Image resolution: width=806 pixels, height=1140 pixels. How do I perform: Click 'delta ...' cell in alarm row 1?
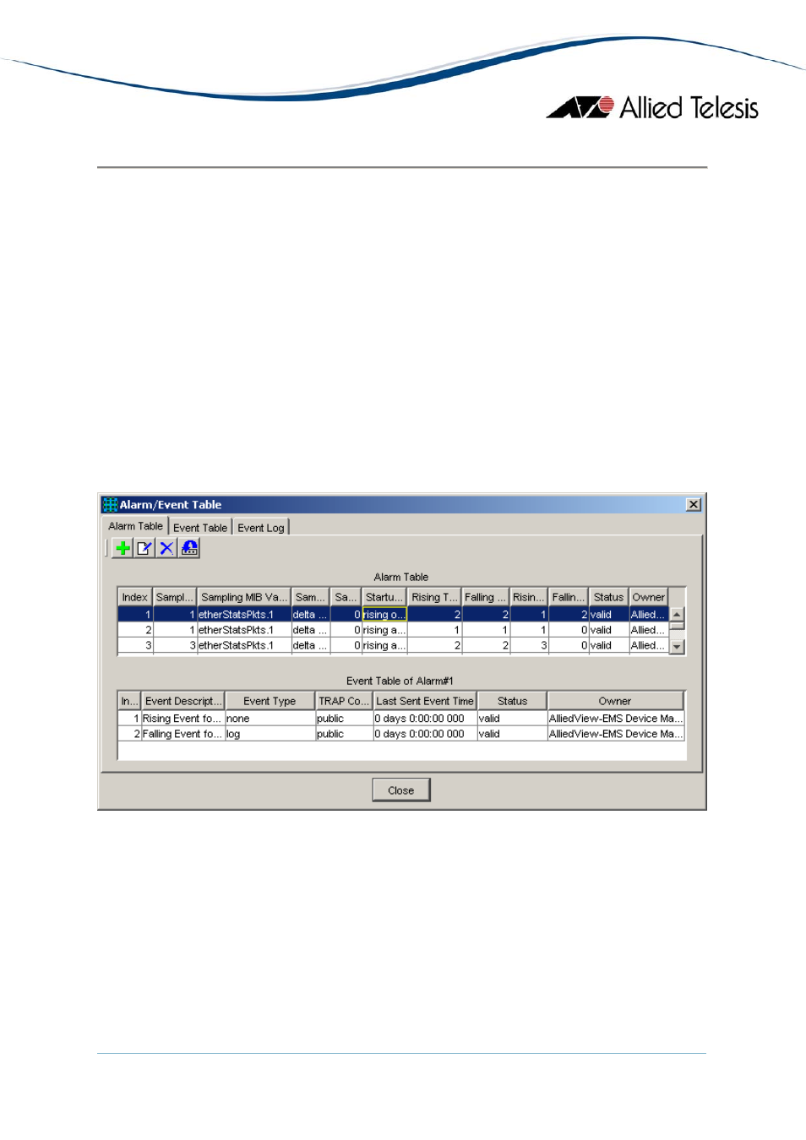[310, 615]
